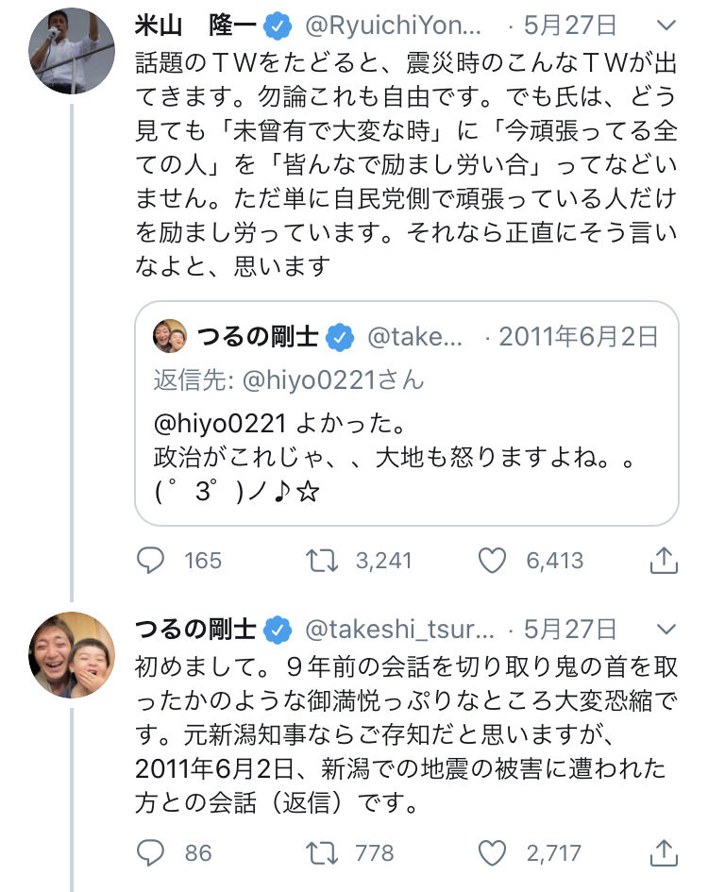Expand options chevron on つるの剛士's reply
This screenshot has height=892, width=708.
pyautogui.click(x=666, y=629)
